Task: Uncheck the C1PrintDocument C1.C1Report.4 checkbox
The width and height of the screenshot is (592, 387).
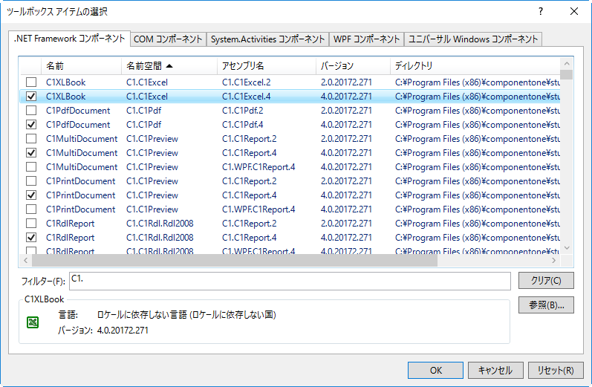Action: pyautogui.click(x=31, y=195)
